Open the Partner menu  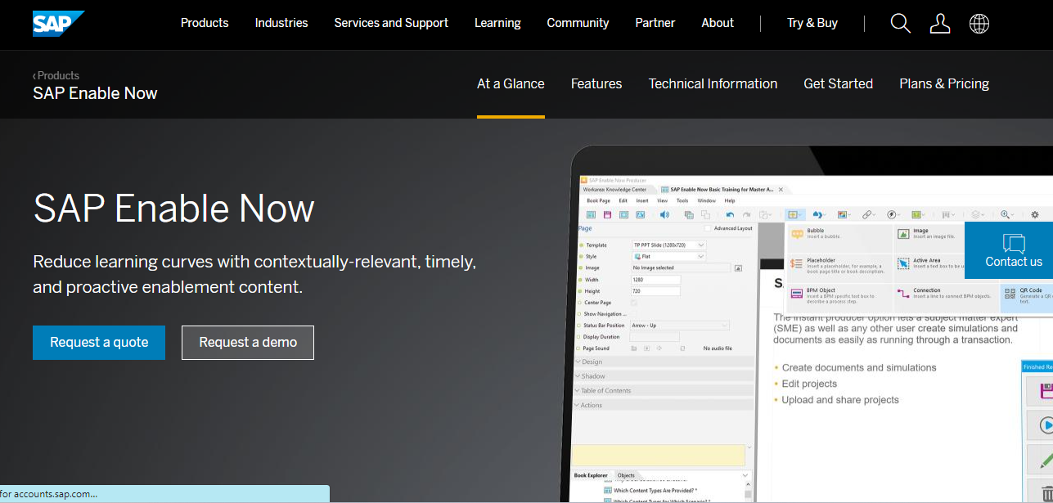[655, 23]
